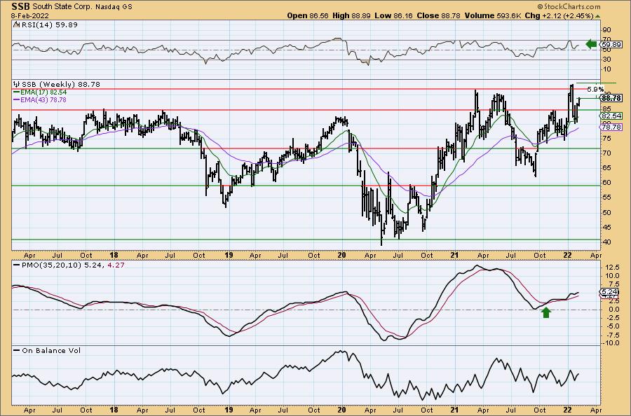Select the 8-Feb-2022 chart date
The width and height of the screenshot is (631, 416).
[x=30, y=15]
